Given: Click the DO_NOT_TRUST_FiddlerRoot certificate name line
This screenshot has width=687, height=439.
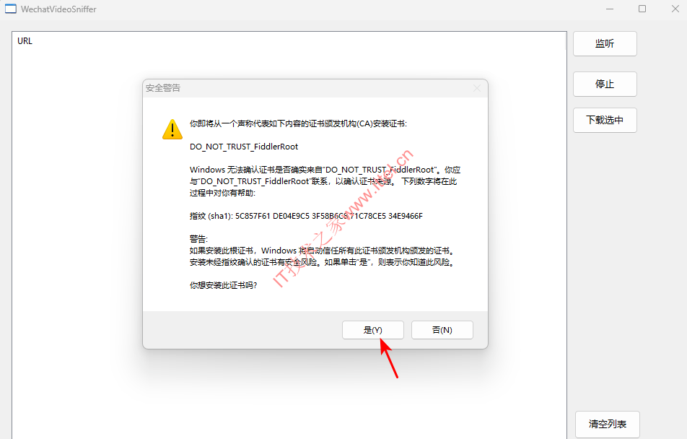Looking at the screenshot, I should 244,147.
